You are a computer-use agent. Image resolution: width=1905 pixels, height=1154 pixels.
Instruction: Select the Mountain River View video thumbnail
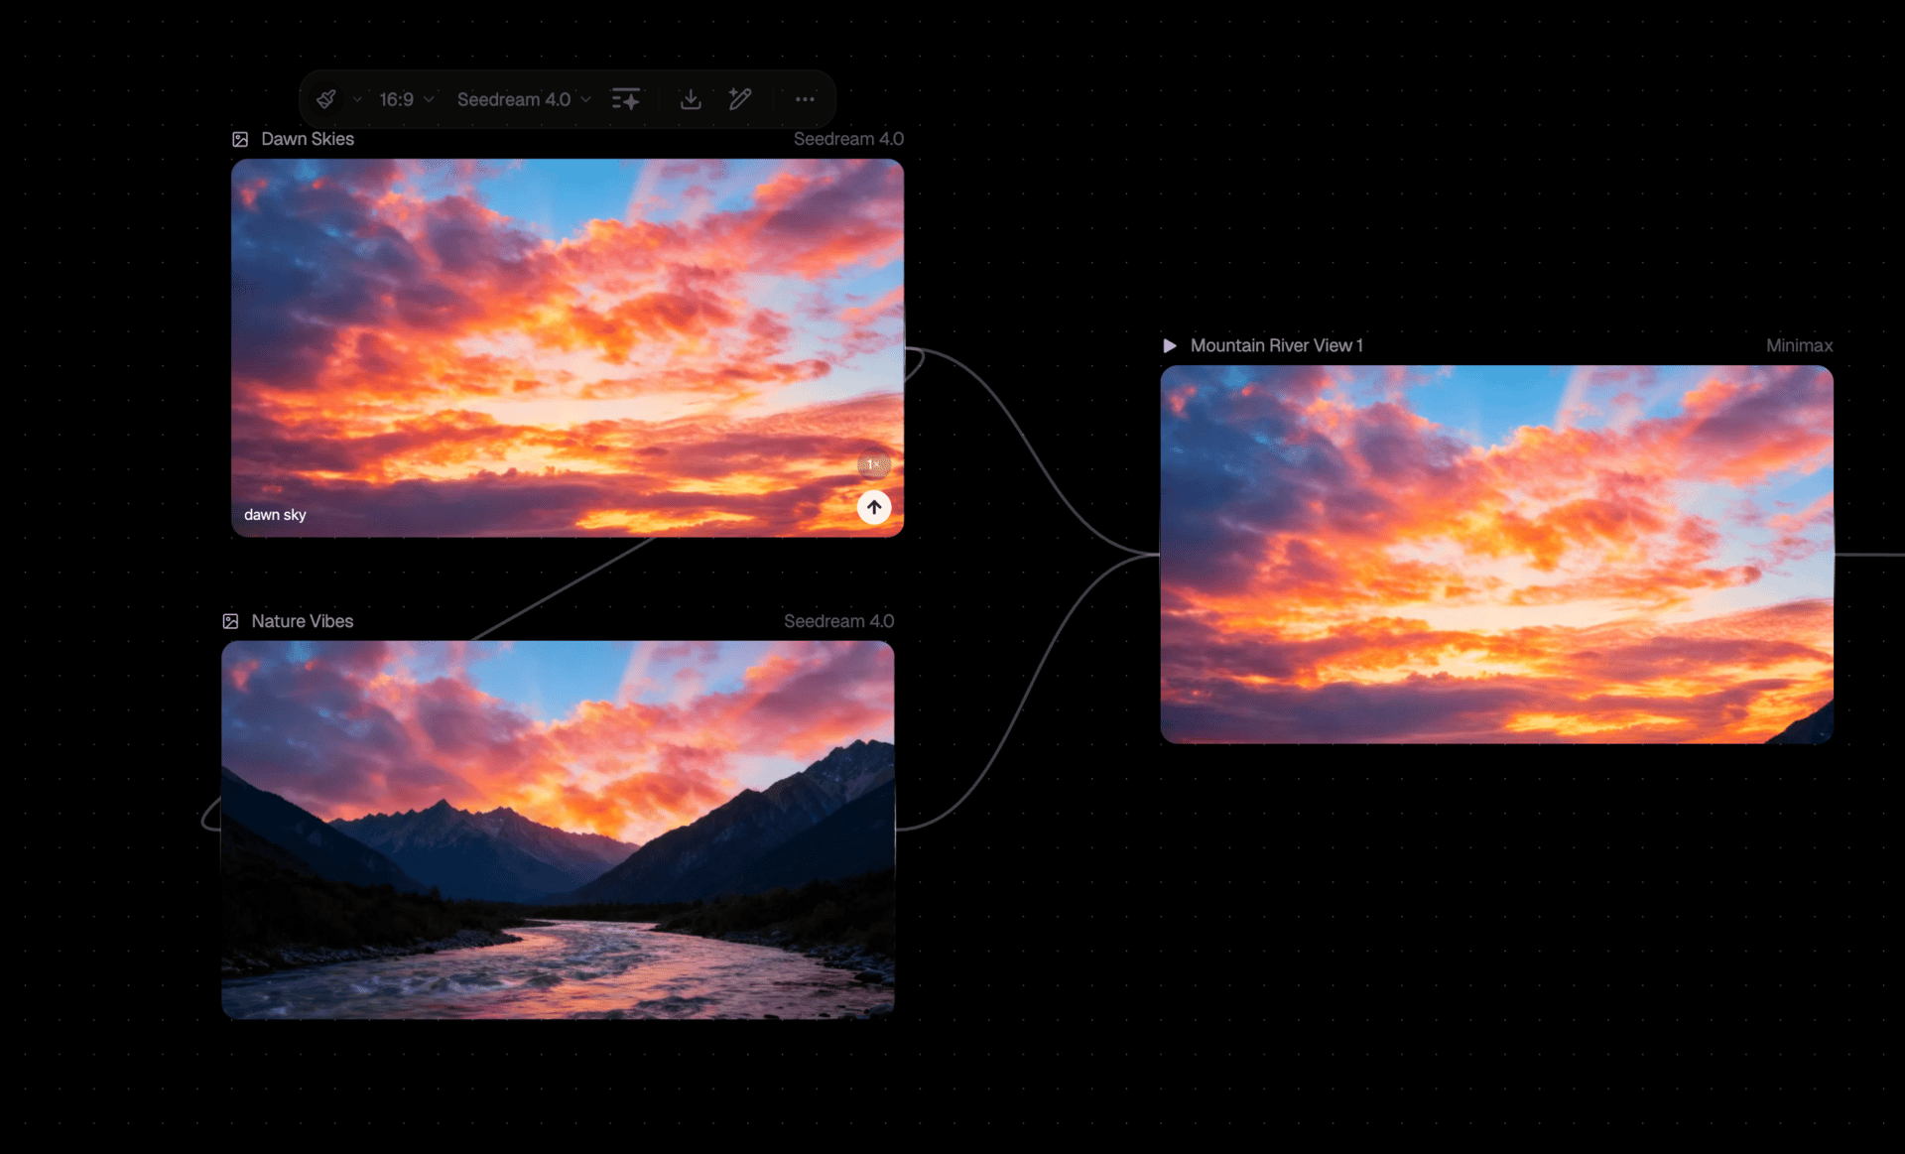coord(1496,554)
